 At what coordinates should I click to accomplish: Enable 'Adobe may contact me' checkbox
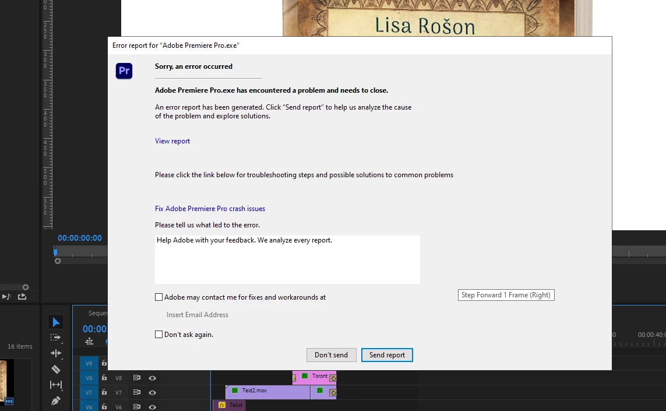click(x=159, y=297)
